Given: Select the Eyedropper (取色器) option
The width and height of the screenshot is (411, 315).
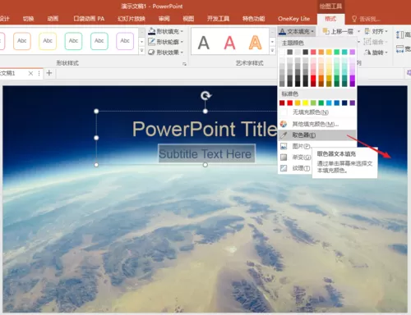Looking at the screenshot, I should click(x=317, y=135).
